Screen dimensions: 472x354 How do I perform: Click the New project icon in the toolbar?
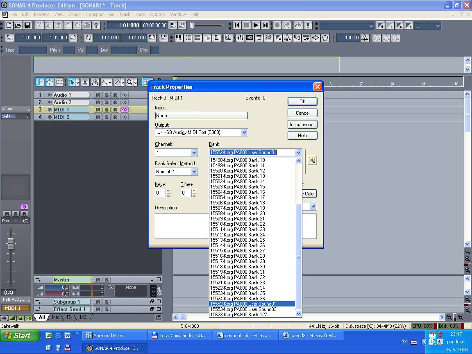click(x=9, y=25)
